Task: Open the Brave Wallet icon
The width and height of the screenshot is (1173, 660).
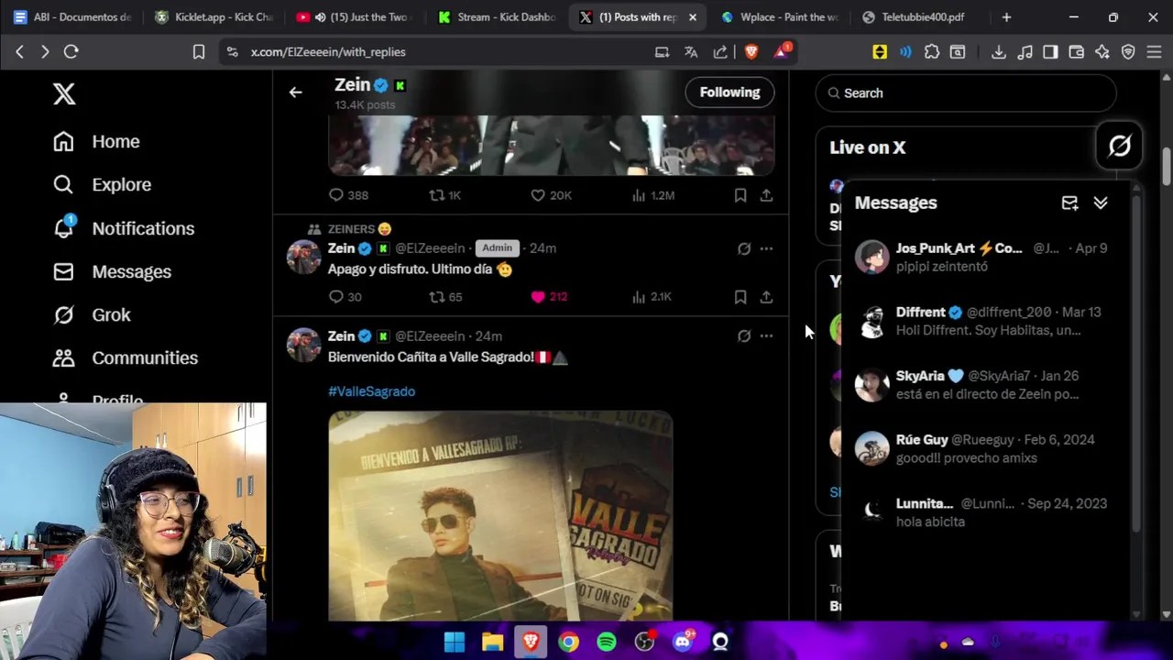Action: (x=1076, y=52)
